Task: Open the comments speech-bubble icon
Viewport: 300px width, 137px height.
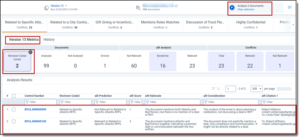Action: tap(290, 8)
